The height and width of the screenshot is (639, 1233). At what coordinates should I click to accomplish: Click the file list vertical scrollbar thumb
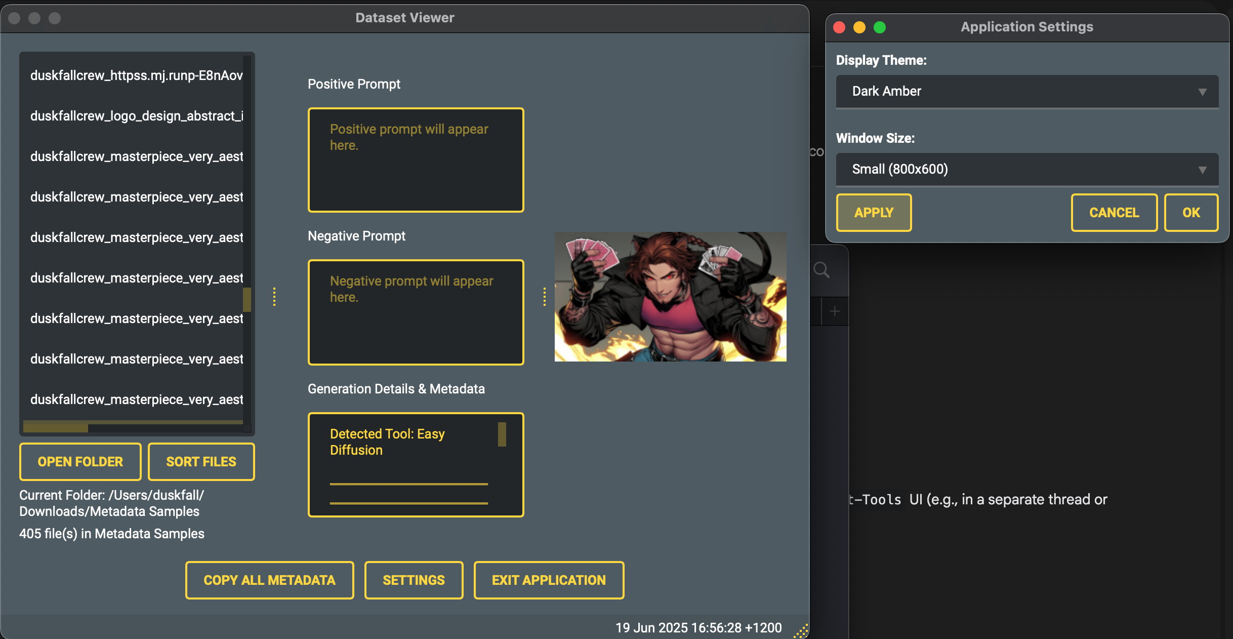[247, 300]
